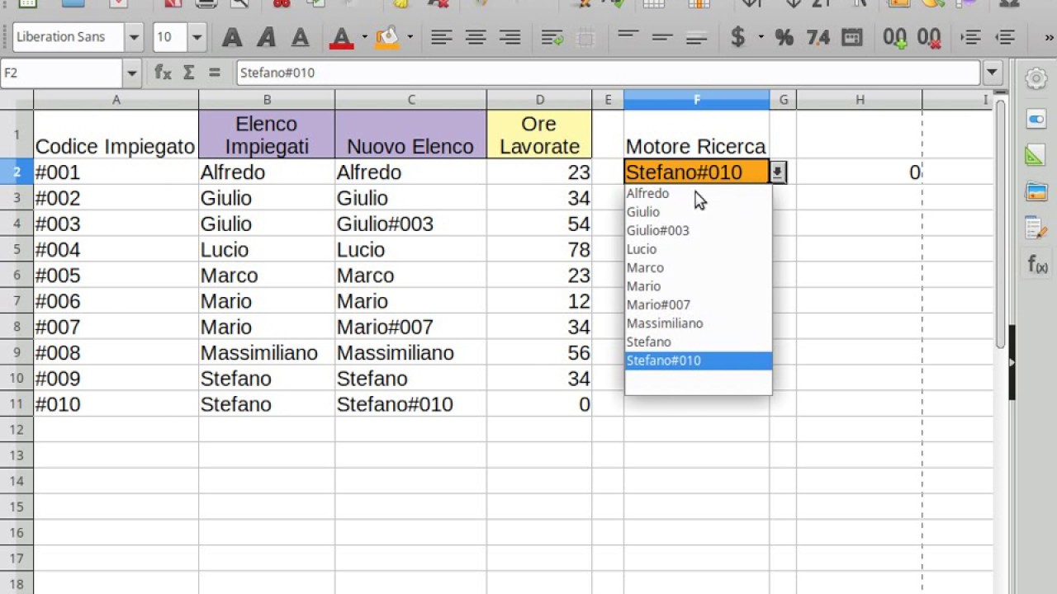Open the Functions sidebar panel
The height and width of the screenshot is (594, 1057).
point(1036,264)
